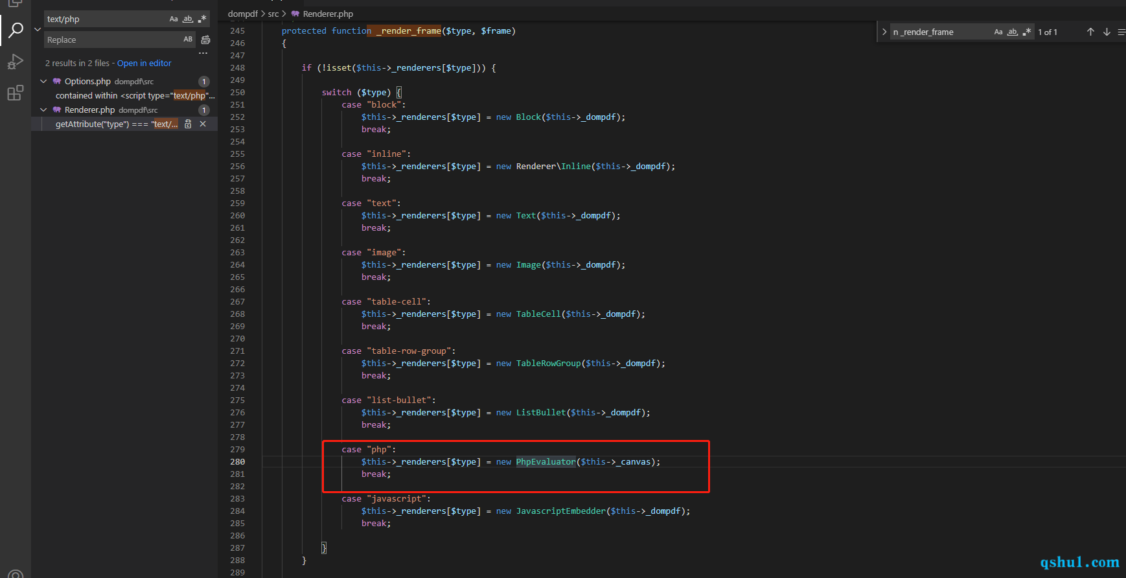Click the 'case "javascript":' line text
The height and width of the screenshot is (578, 1126).
386,499
